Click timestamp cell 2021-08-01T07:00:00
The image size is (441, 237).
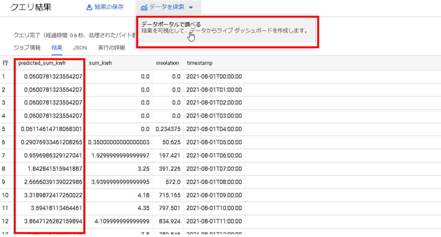click(x=214, y=169)
